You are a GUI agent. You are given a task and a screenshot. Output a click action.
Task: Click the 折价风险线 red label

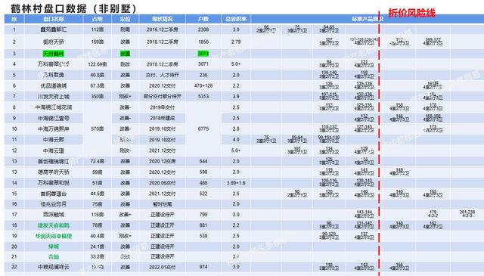pyautogui.click(x=411, y=13)
